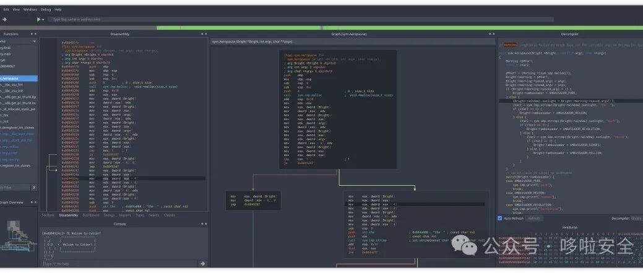Float the Graph panel with its undock icon
This screenshot has height=273, width=643.
(490, 34)
